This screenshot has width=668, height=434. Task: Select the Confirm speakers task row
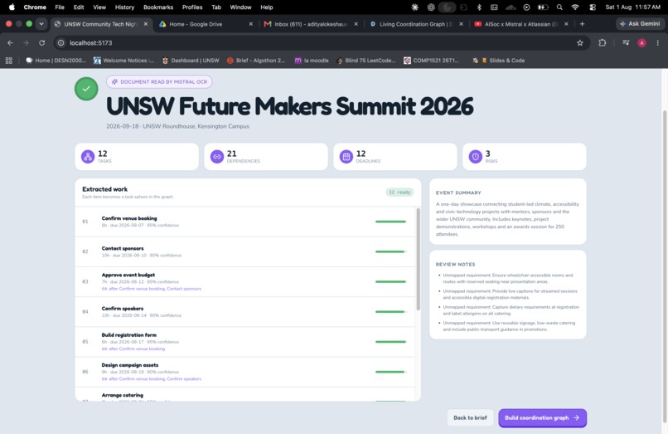point(245,311)
